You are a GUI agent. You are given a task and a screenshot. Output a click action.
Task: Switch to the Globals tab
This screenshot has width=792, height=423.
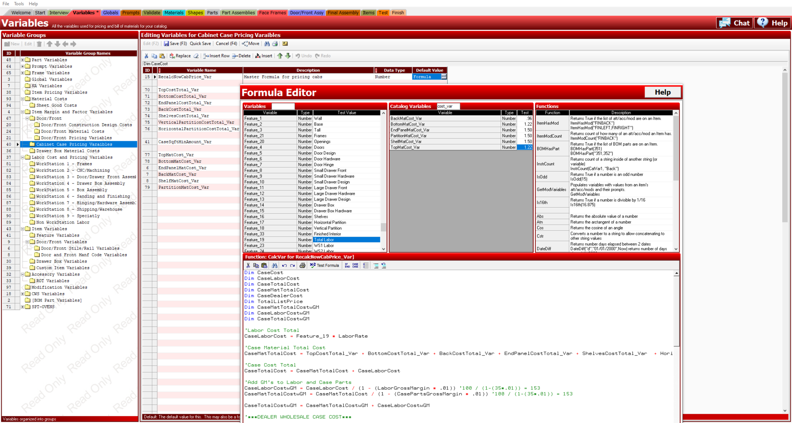[110, 13]
